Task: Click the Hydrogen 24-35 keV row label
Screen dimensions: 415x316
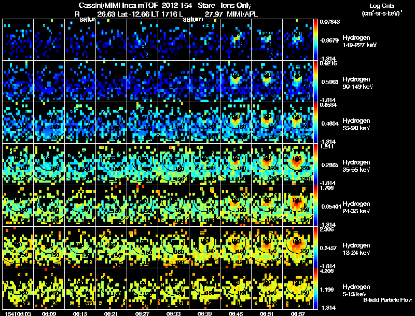Action: (x=356, y=207)
